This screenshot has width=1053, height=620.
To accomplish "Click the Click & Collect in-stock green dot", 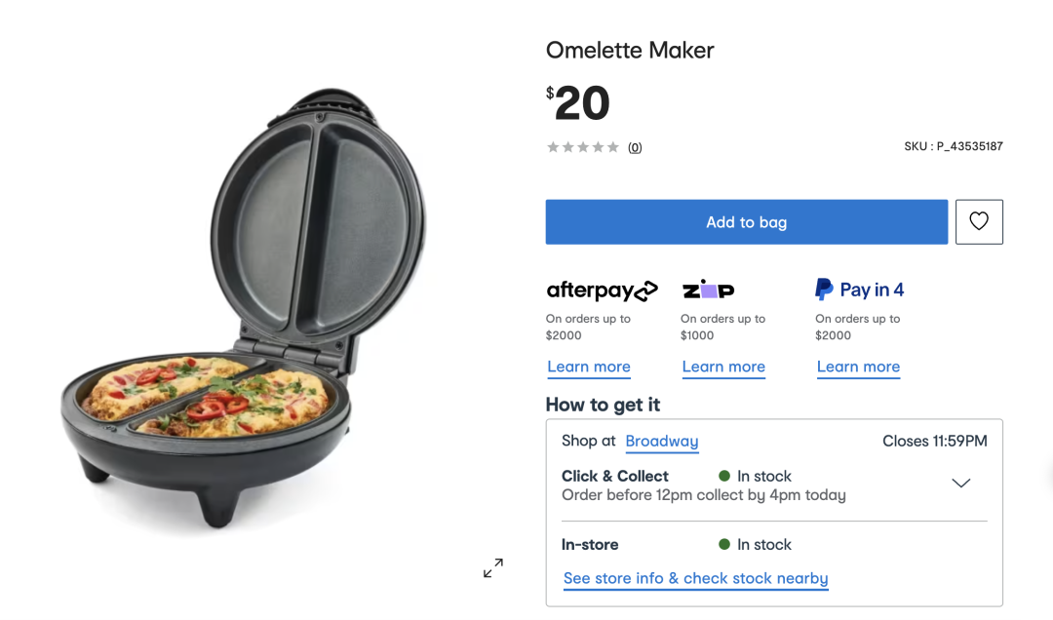I will (723, 476).
